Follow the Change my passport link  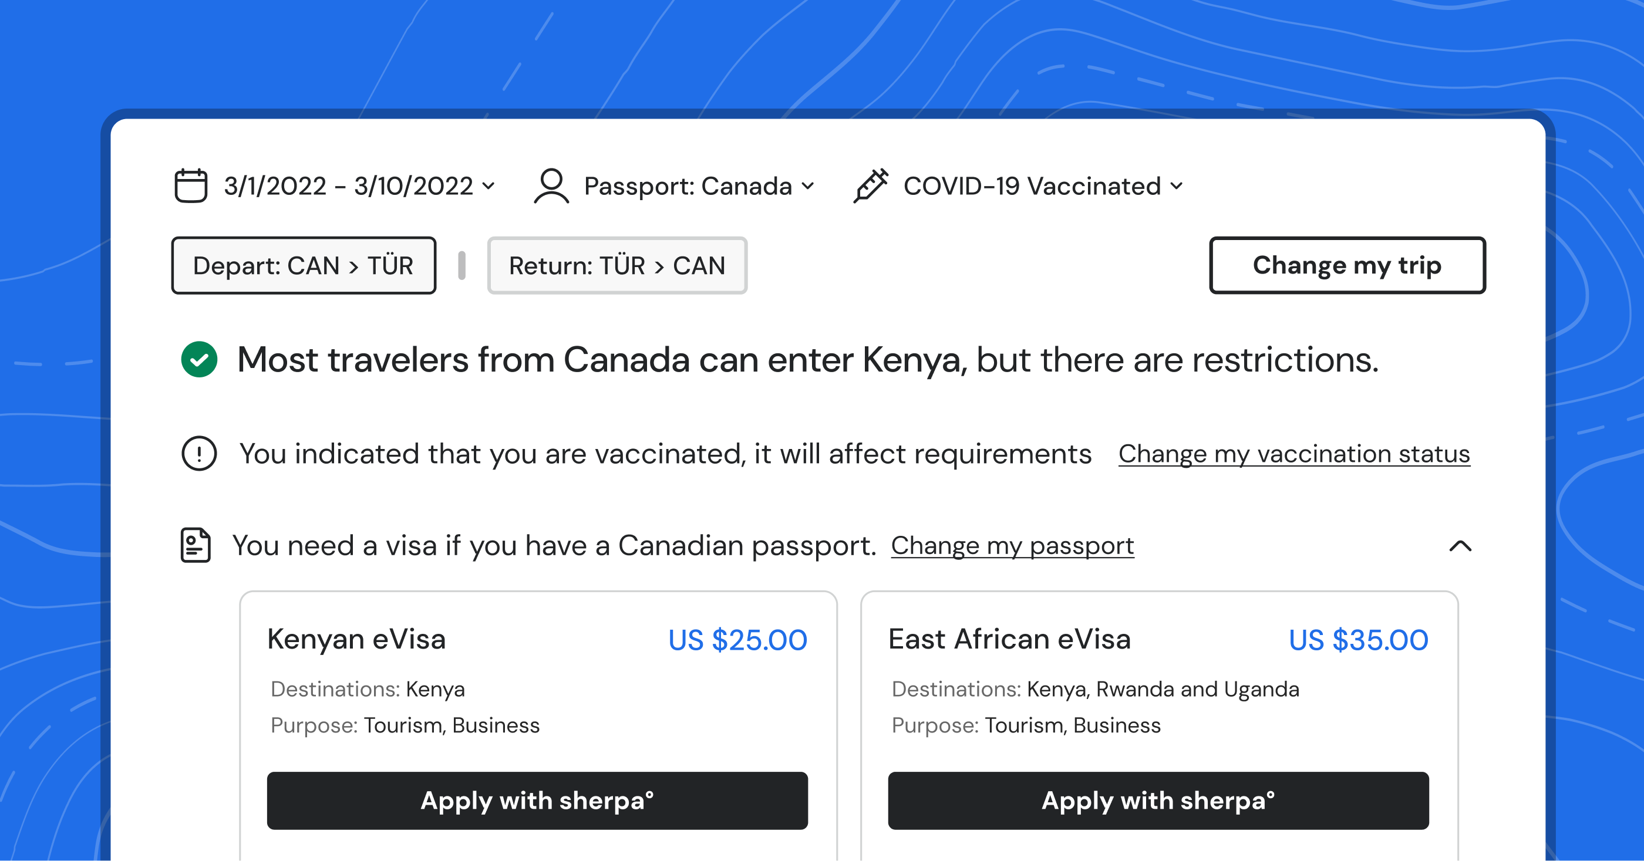coord(1012,546)
